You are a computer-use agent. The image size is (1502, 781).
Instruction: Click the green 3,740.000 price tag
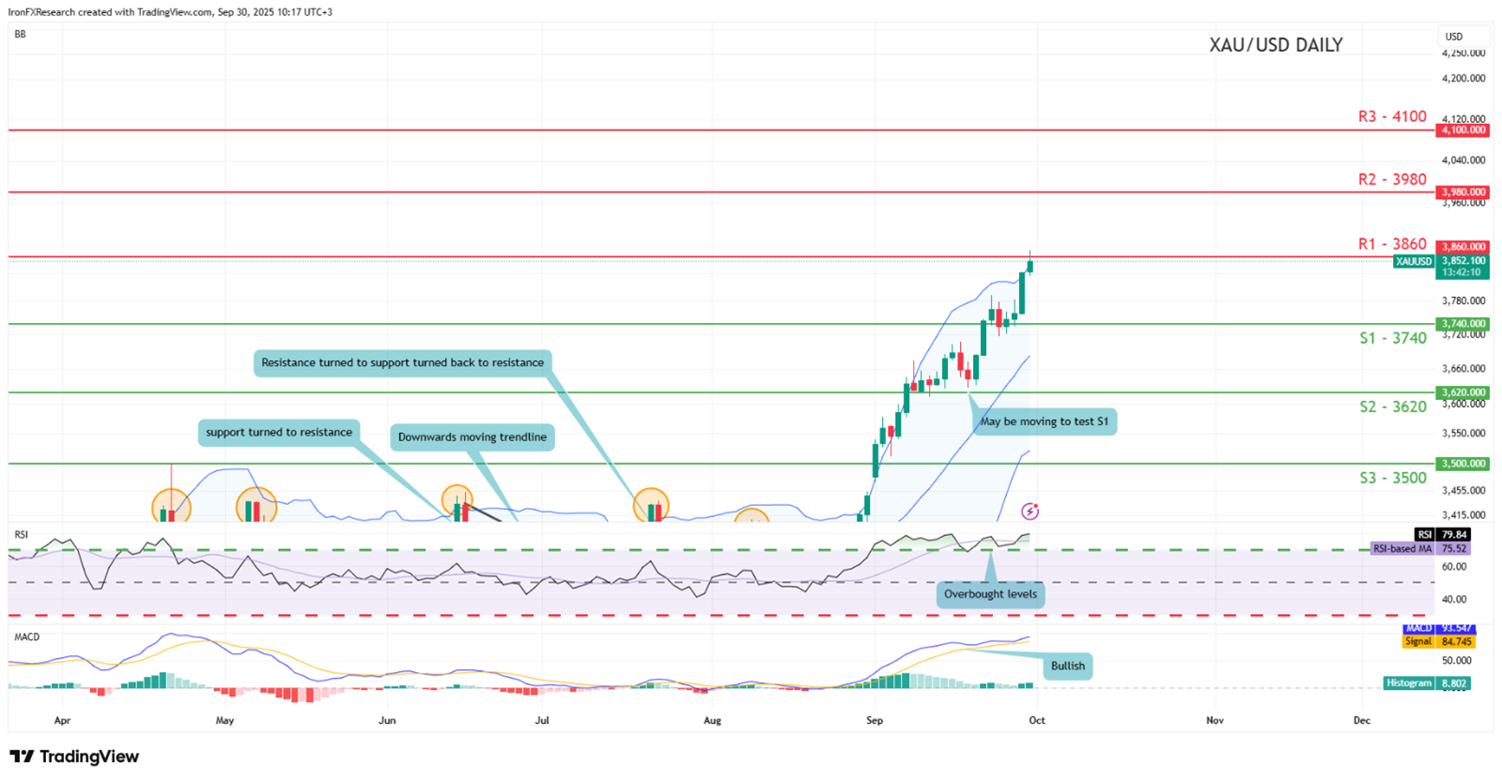click(1463, 324)
